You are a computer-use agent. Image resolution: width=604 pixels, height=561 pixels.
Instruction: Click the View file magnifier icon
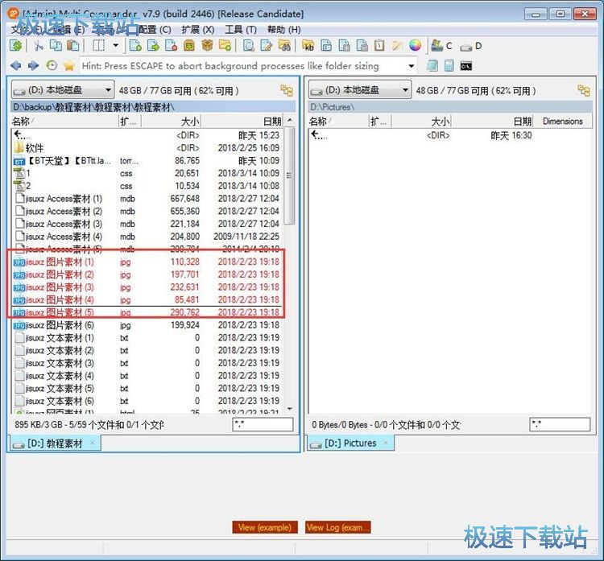pyautogui.click(x=249, y=46)
